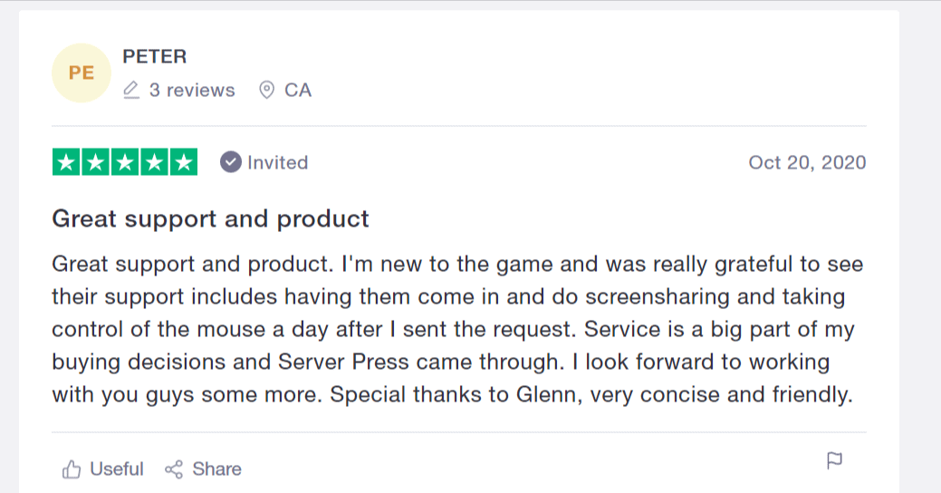941x493 pixels.
Task: Click the Share network icon
Action: click(x=174, y=469)
